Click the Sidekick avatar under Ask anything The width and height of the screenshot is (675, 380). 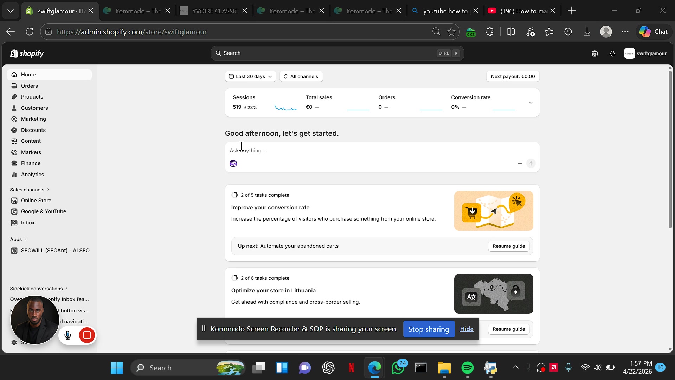coord(233,164)
